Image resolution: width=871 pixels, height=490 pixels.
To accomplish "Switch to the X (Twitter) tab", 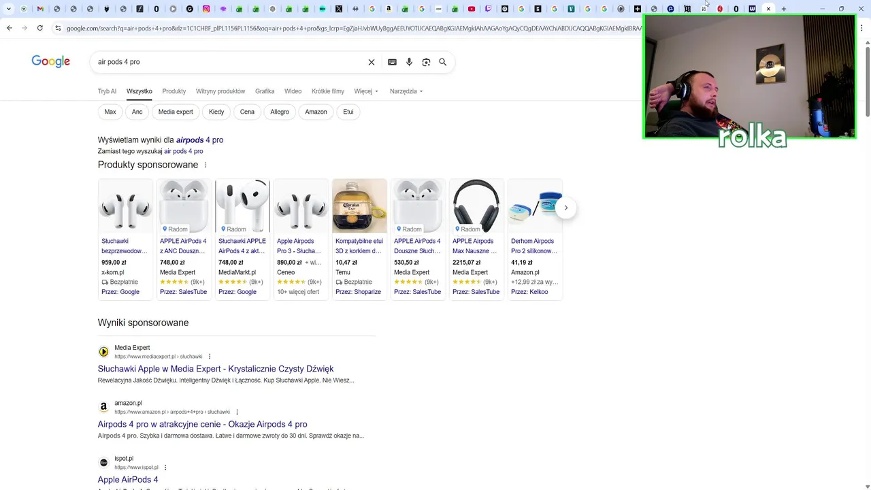I will (x=339, y=9).
